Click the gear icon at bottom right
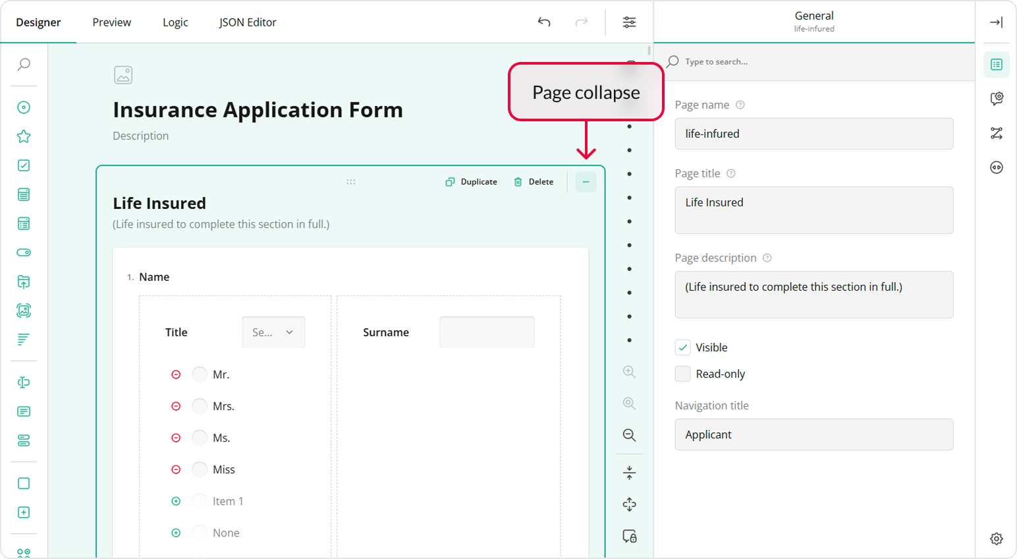 point(996,539)
